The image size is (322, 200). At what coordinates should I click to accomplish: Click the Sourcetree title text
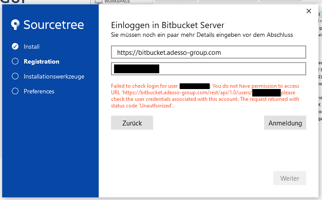(x=54, y=25)
